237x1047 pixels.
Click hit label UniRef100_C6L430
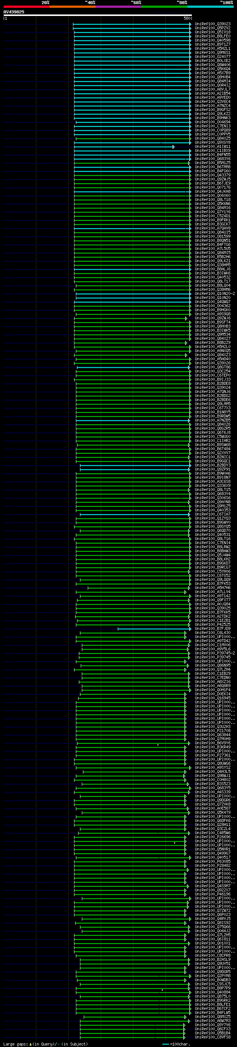pos(213,633)
